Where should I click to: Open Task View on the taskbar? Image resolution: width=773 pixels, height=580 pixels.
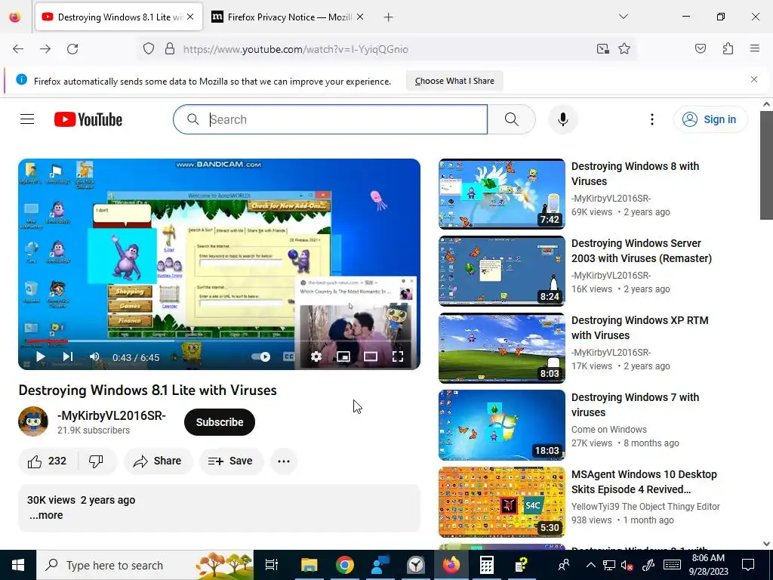click(x=272, y=565)
